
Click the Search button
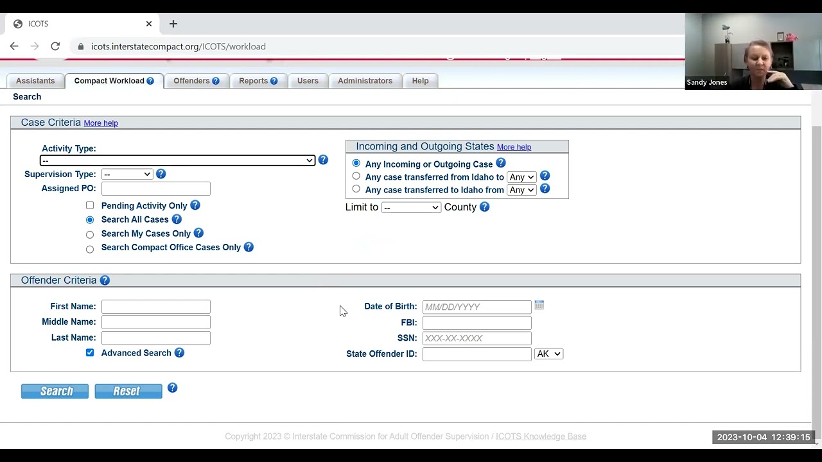pos(55,391)
